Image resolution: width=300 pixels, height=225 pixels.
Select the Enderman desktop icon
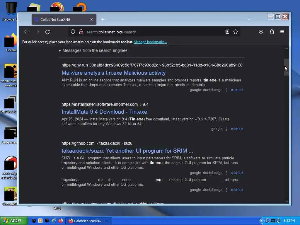click(9, 135)
